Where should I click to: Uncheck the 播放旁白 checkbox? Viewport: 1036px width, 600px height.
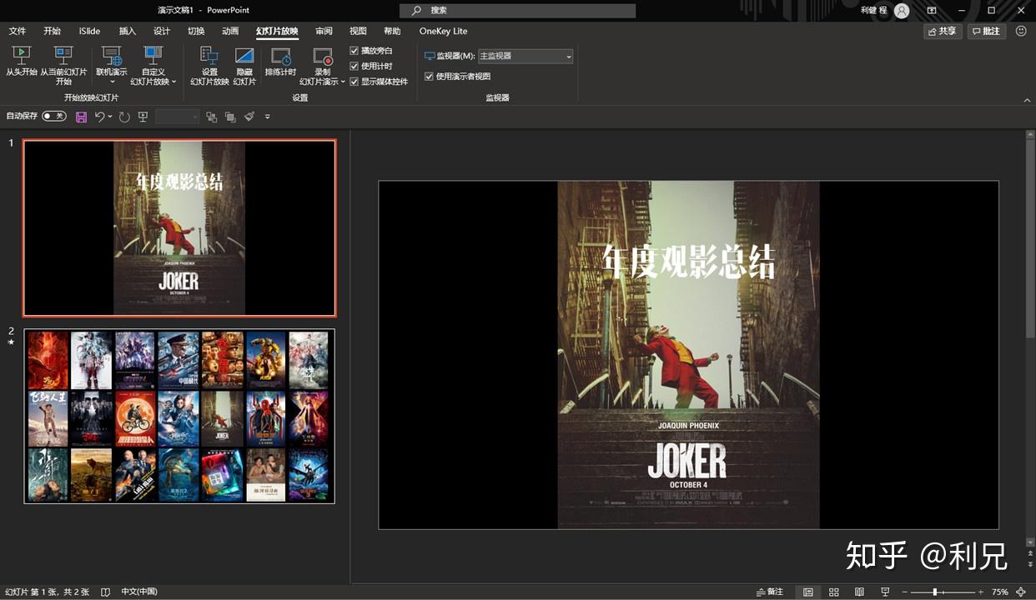pos(354,51)
